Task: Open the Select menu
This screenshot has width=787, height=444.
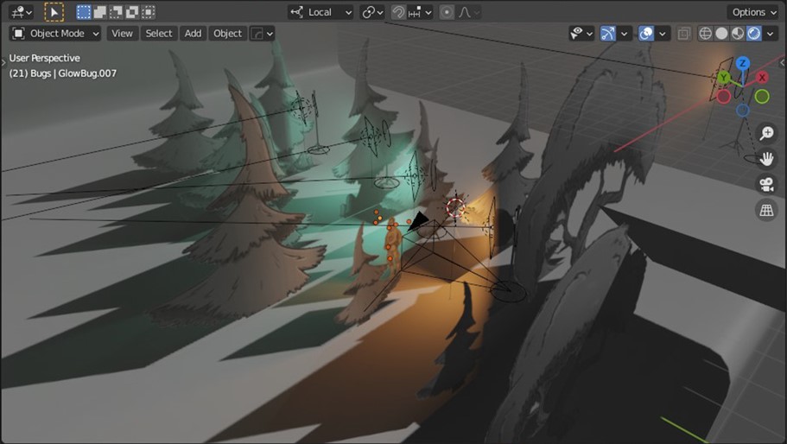Action: (159, 34)
